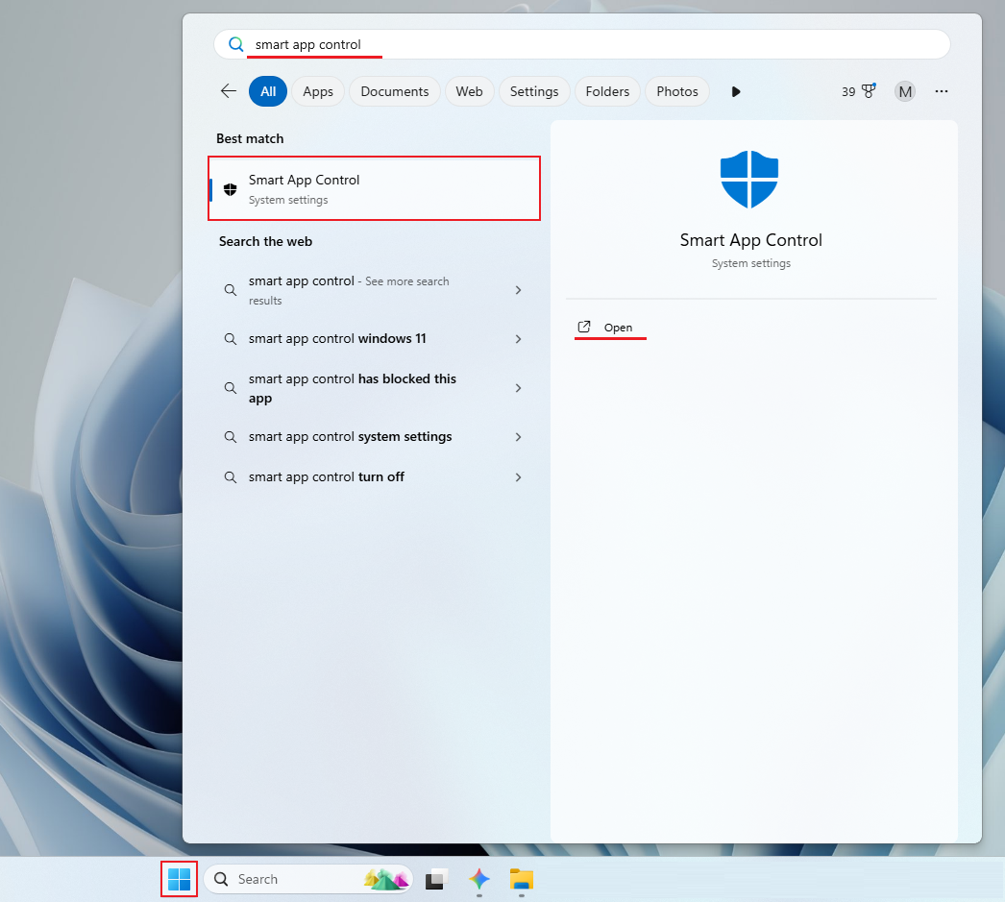Click the colorful search highlight image in taskbar

(x=386, y=879)
